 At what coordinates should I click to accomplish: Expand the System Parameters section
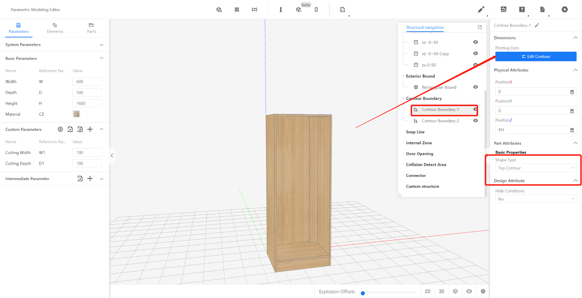(x=101, y=45)
